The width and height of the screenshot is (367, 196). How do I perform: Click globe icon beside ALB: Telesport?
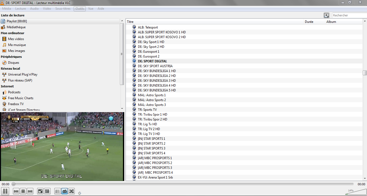[x=134, y=27]
